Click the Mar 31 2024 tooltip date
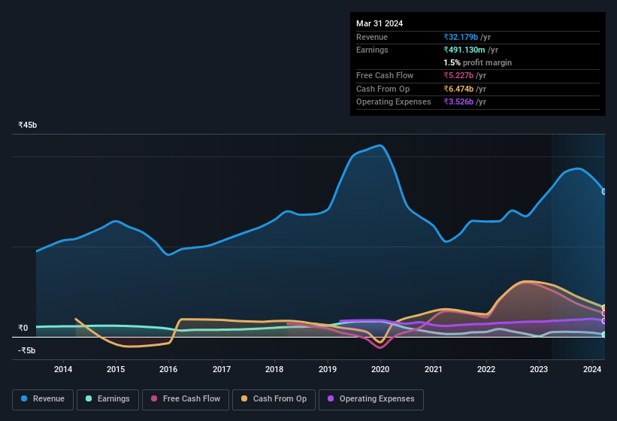The height and width of the screenshot is (421, 617). pyautogui.click(x=380, y=23)
